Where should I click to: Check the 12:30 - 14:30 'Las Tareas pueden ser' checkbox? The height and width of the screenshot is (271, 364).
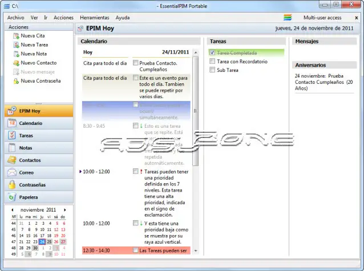click(136, 250)
